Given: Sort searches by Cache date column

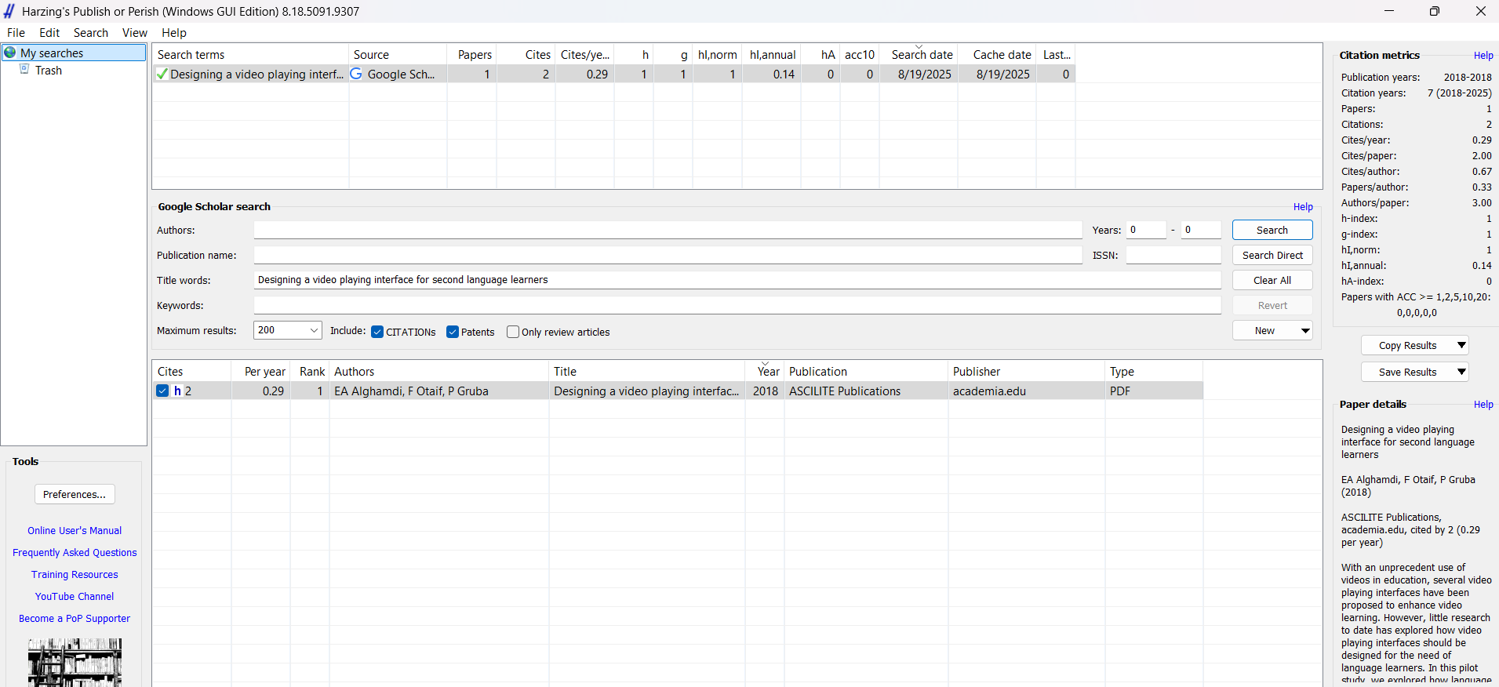Looking at the screenshot, I should (x=997, y=54).
